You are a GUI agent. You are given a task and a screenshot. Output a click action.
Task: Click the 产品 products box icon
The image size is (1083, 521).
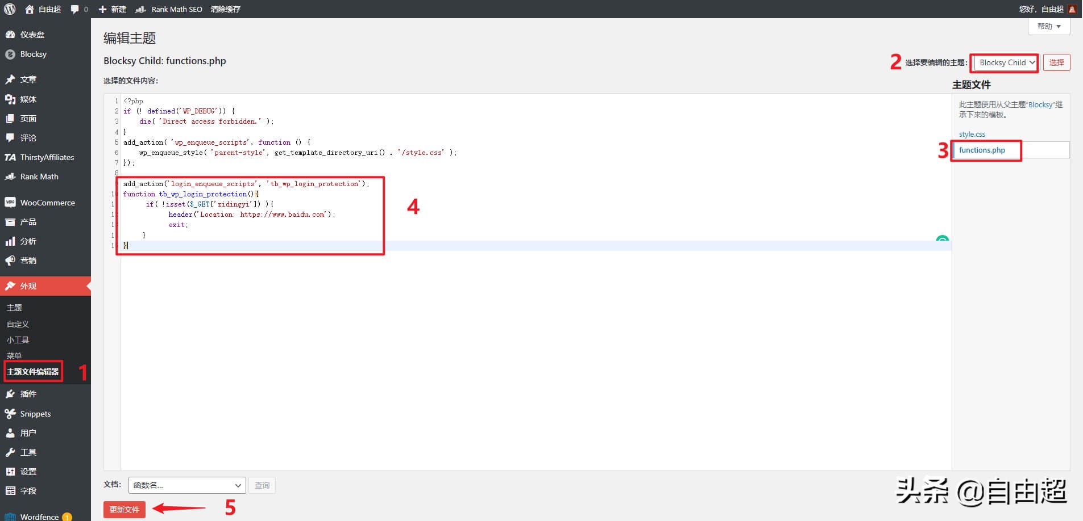[x=10, y=222]
